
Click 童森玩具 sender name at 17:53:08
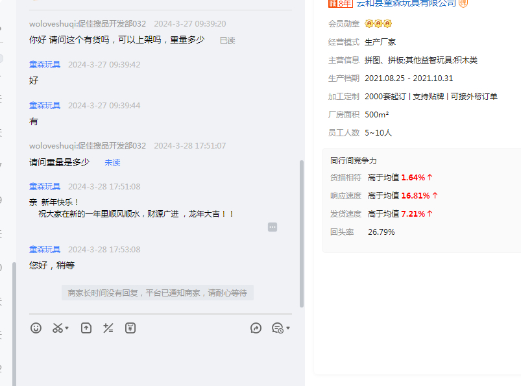tap(45, 250)
